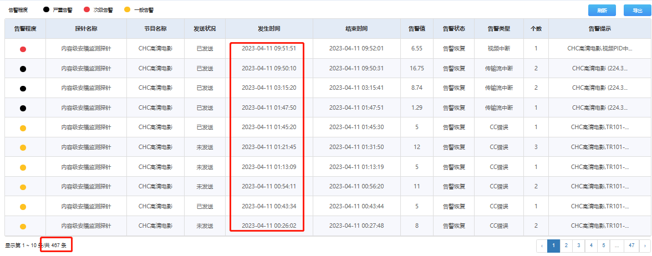
Task: Click yellow severity dot in 01:45:20 row
Action: [23, 128]
